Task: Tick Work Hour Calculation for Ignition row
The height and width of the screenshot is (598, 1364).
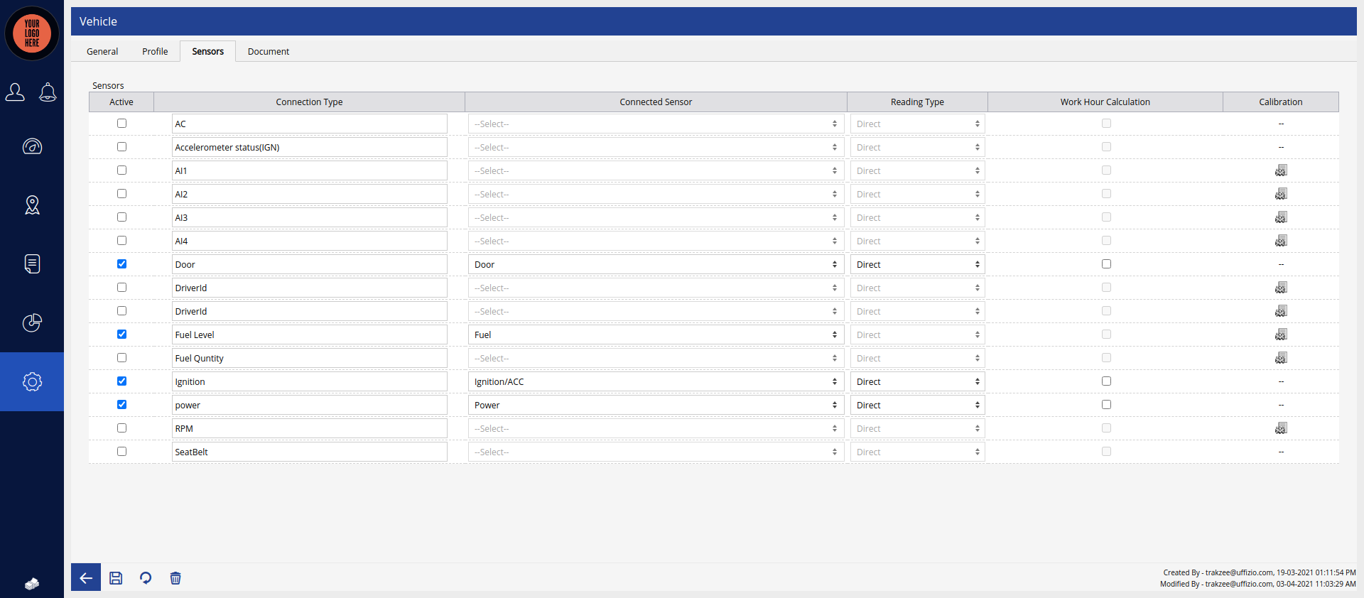Action: coord(1106,381)
